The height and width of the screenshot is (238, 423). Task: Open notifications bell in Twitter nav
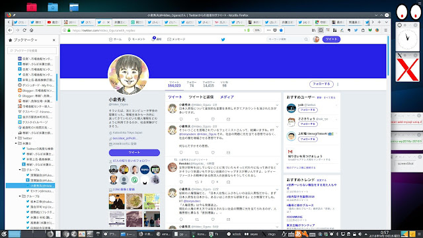(x=157, y=40)
